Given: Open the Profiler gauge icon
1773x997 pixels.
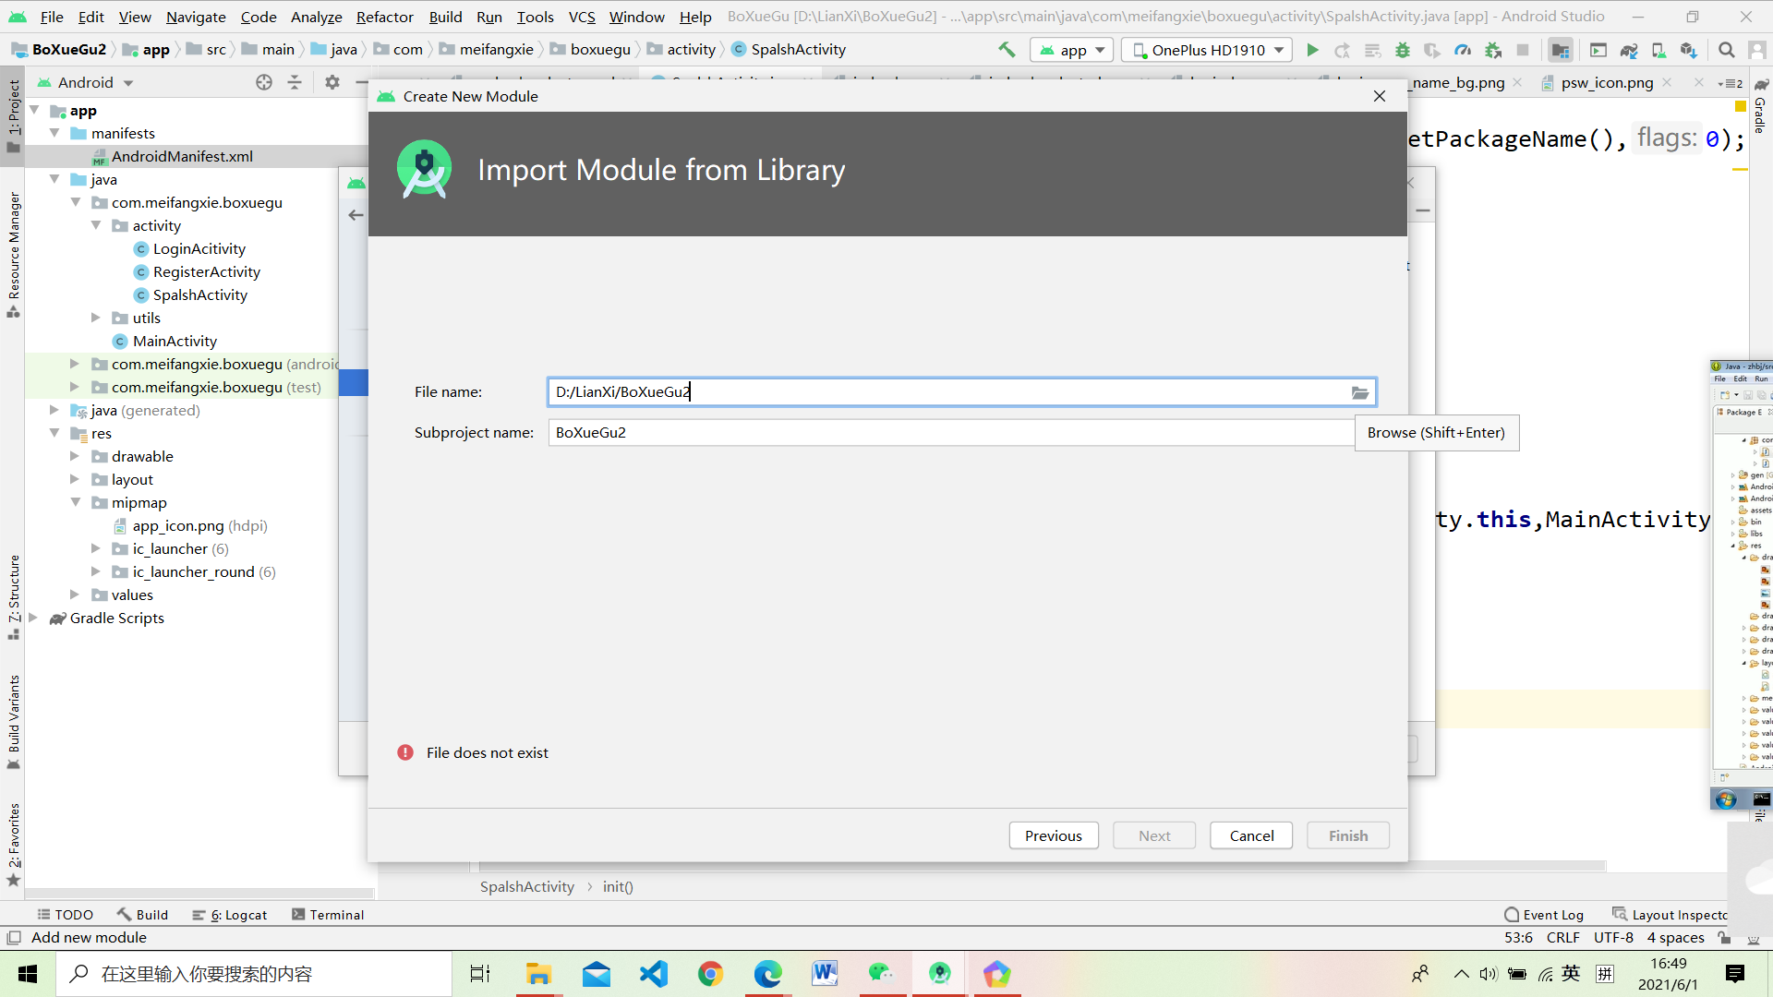Looking at the screenshot, I should (1463, 50).
